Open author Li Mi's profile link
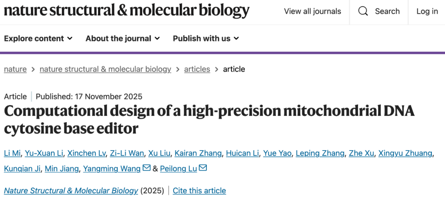This screenshot has height=213, width=445. click(12, 153)
